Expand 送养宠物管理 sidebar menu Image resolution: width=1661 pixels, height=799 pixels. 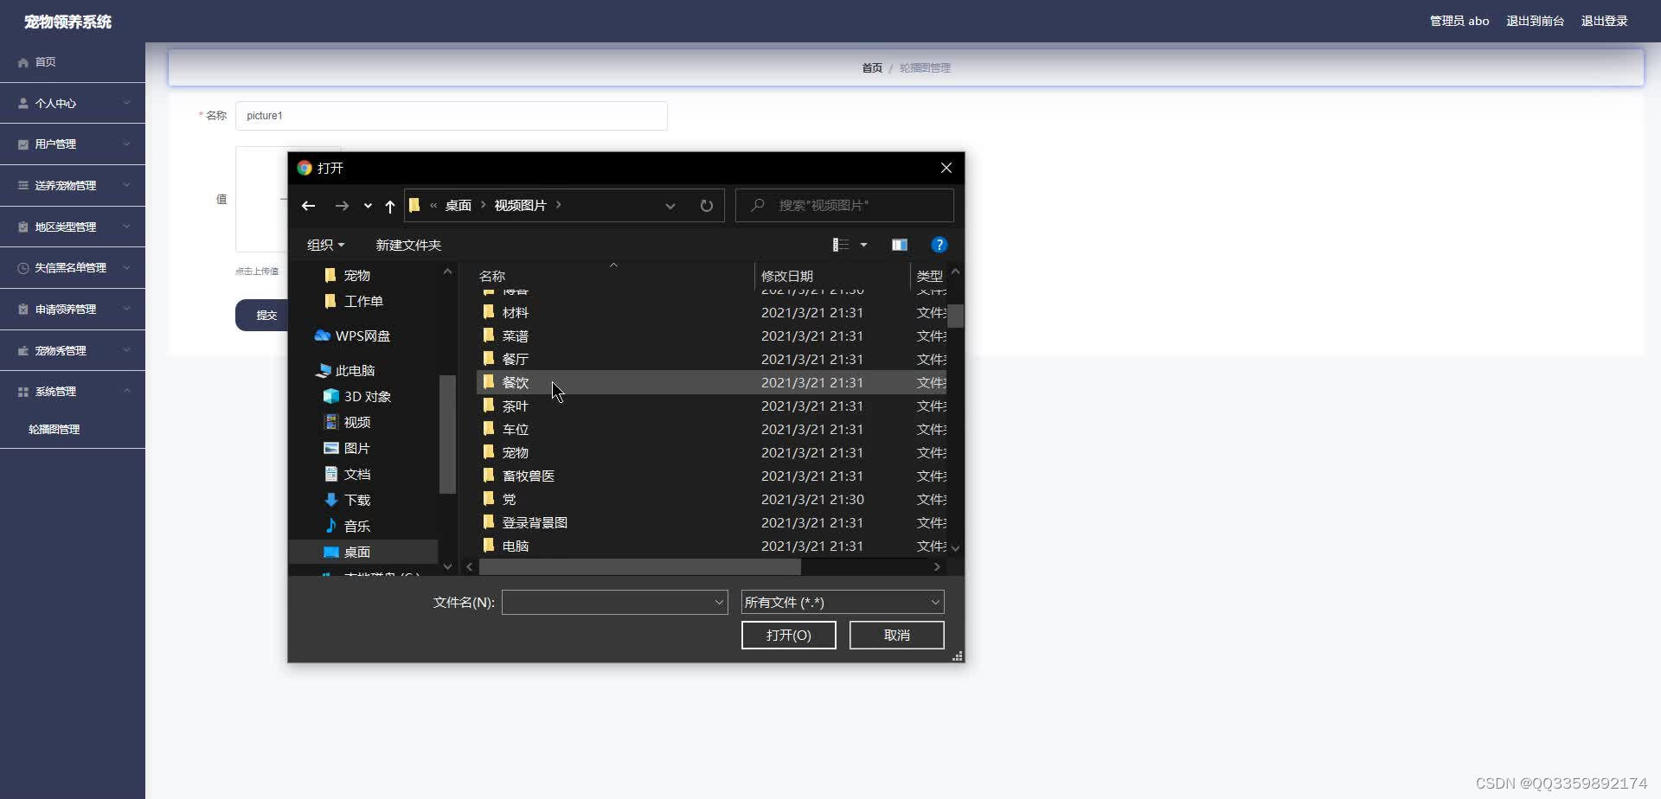[73, 185]
